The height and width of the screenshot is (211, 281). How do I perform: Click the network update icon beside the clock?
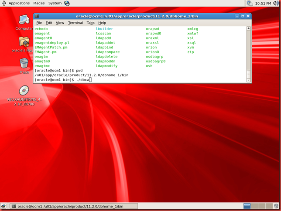(x=250, y=3)
